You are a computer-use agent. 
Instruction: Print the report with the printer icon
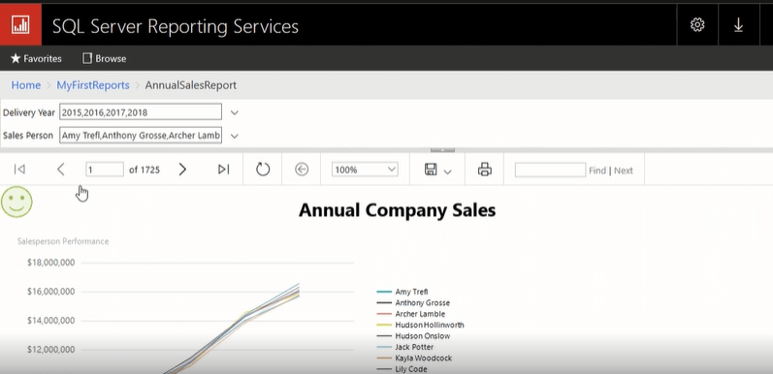pyautogui.click(x=485, y=170)
